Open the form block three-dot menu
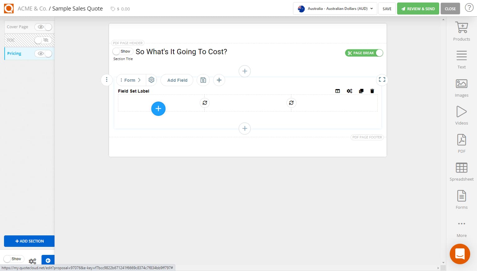This screenshot has width=477, height=271. point(107,80)
